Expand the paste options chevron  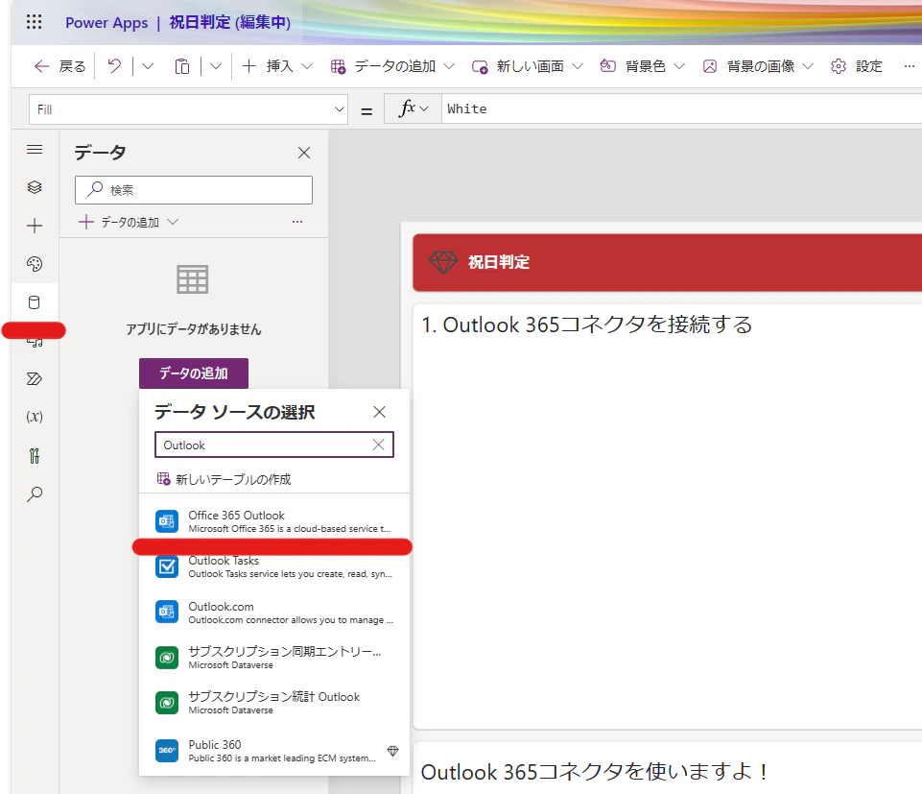point(216,66)
